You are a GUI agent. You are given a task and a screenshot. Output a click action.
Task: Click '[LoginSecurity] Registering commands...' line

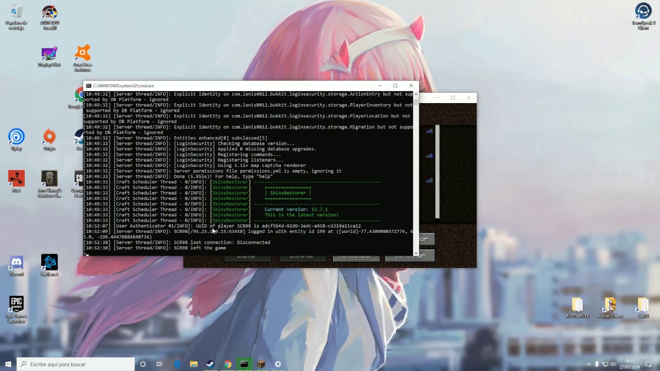pos(227,155)
